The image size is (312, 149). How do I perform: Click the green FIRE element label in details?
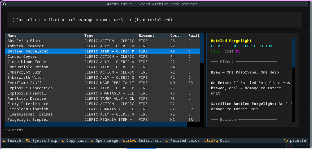pos(216,51)
